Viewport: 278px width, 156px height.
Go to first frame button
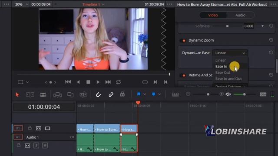68,82
